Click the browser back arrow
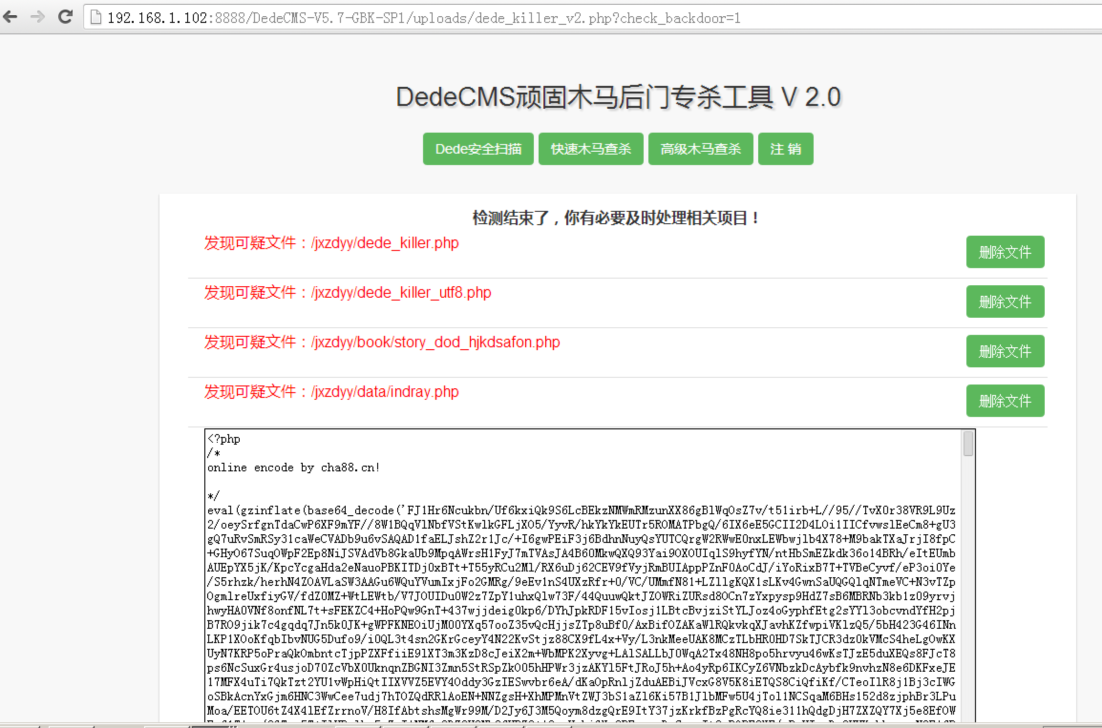This screenshot has height=728, width=1102. click(11, 17)
